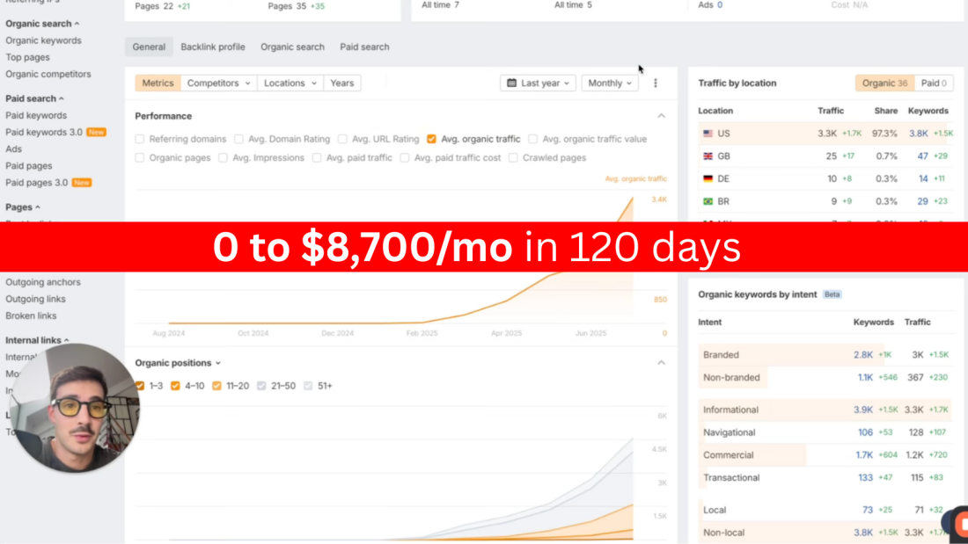The height and width of the screenshot is (544, 968).
Task: Open the three-dot options menu beside Monthly
Action: [656, 83]
